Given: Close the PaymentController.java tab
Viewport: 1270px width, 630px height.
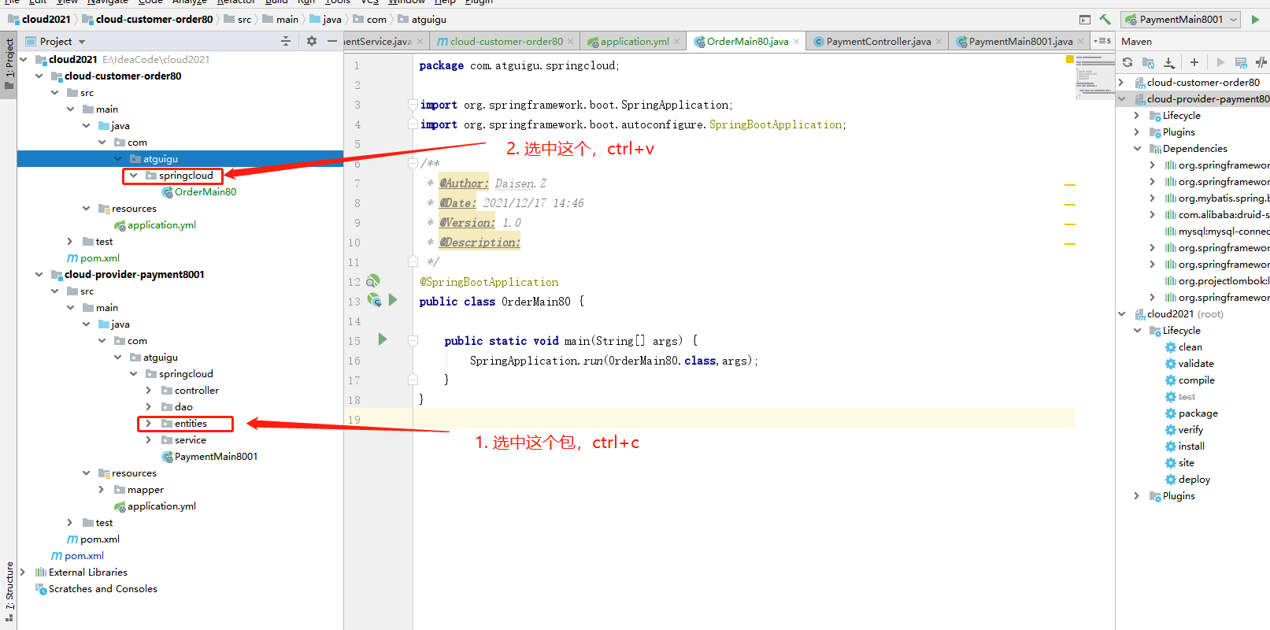Looking at the screenshot, I should tap(939, 41).
